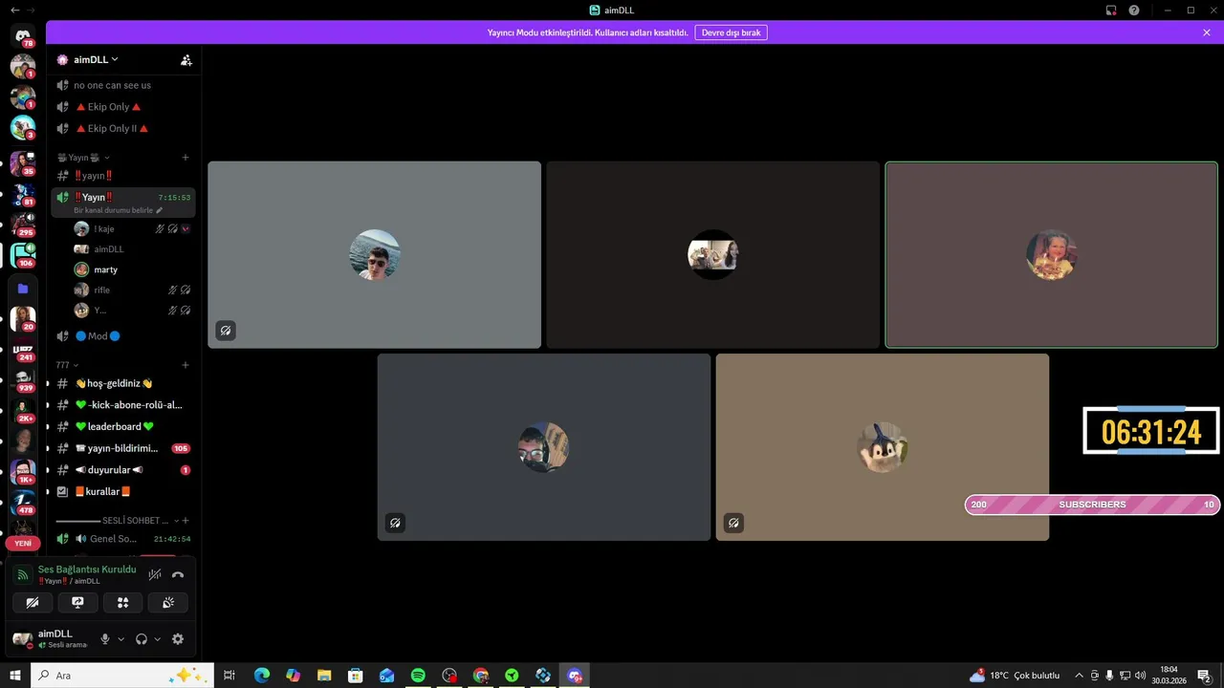Disconnect from voice with the hang-up icon
Screen dimensions: 1224x688
(x=178, y=575)
